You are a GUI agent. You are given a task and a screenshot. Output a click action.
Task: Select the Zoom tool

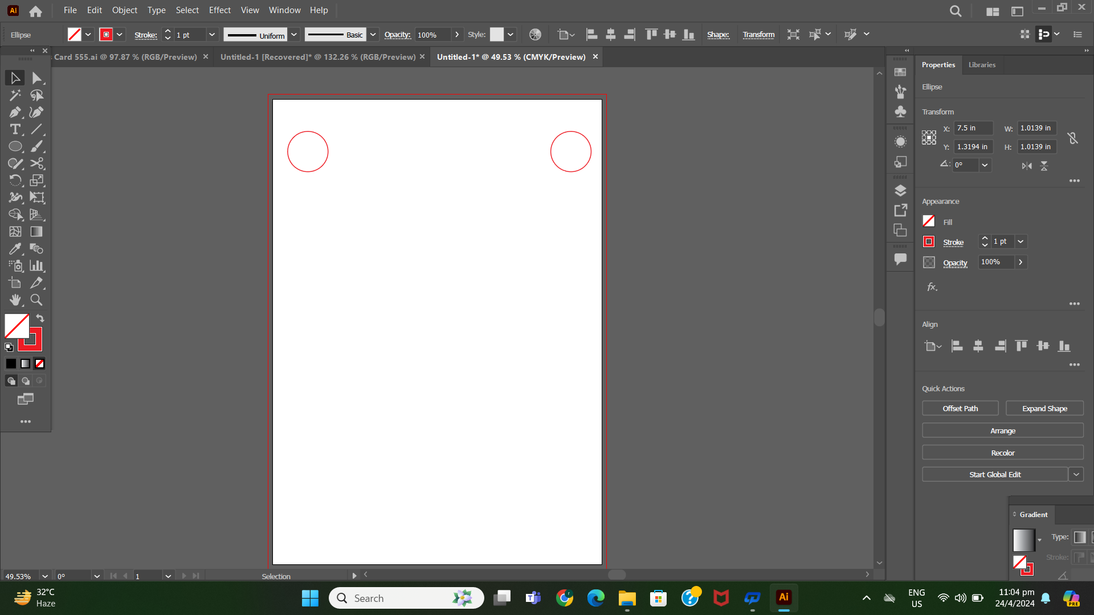(37, 300)
